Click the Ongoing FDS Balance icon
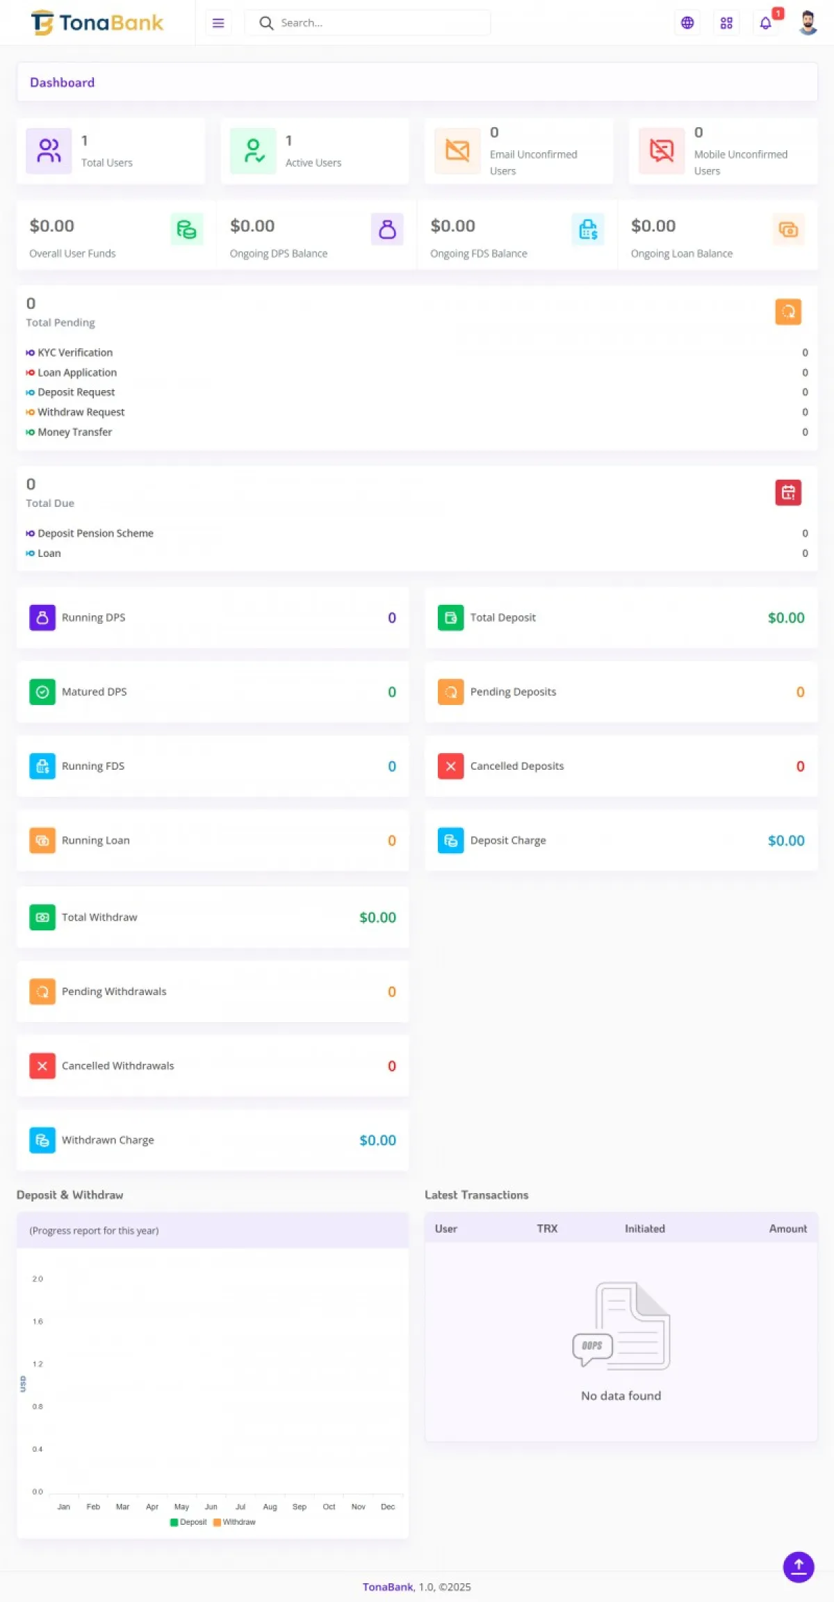Image resolution: width=834 pixels, height=1602 pixels. point(588,229)
